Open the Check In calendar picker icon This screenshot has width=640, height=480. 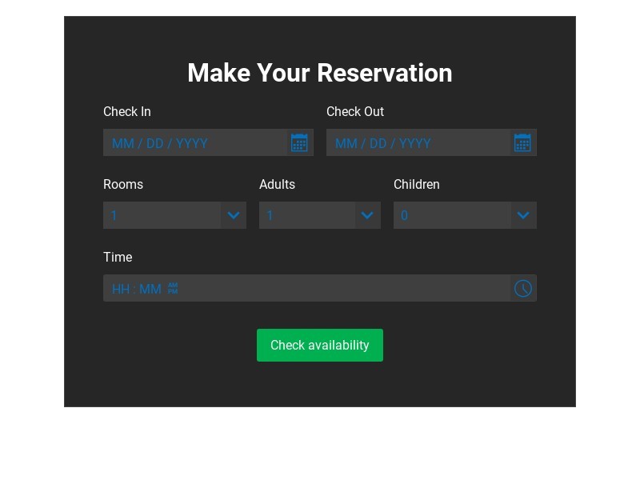(299, 143)
